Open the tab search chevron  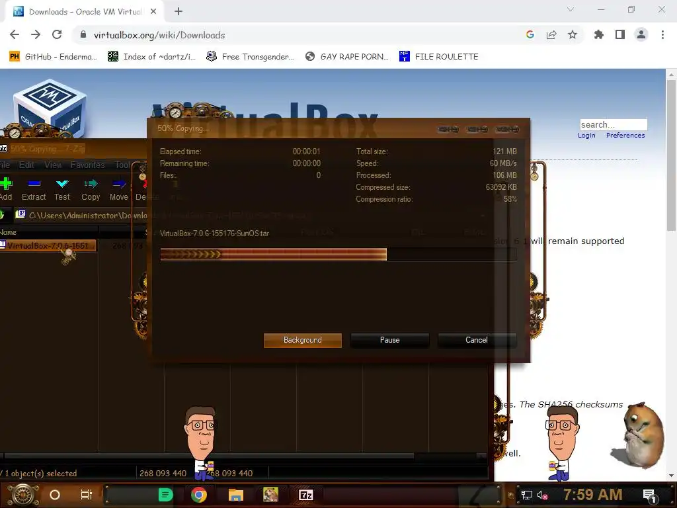(571, 9)
